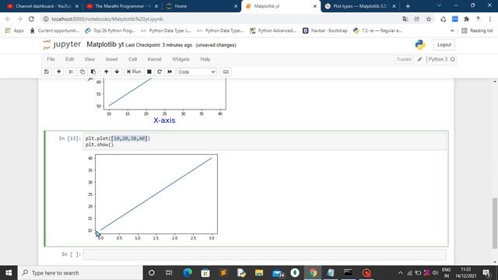Screen dimensions: 498x280
Task: Open the Apps bookmark shortcut
Action: point(15,30)
